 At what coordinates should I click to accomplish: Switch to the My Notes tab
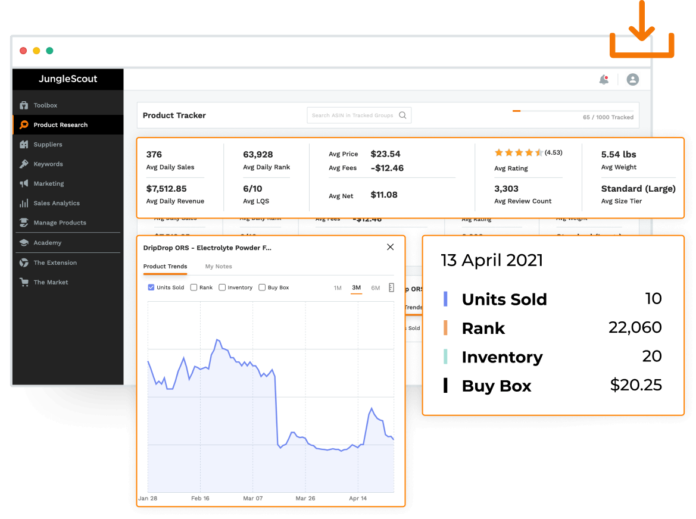tap(218, 267)
